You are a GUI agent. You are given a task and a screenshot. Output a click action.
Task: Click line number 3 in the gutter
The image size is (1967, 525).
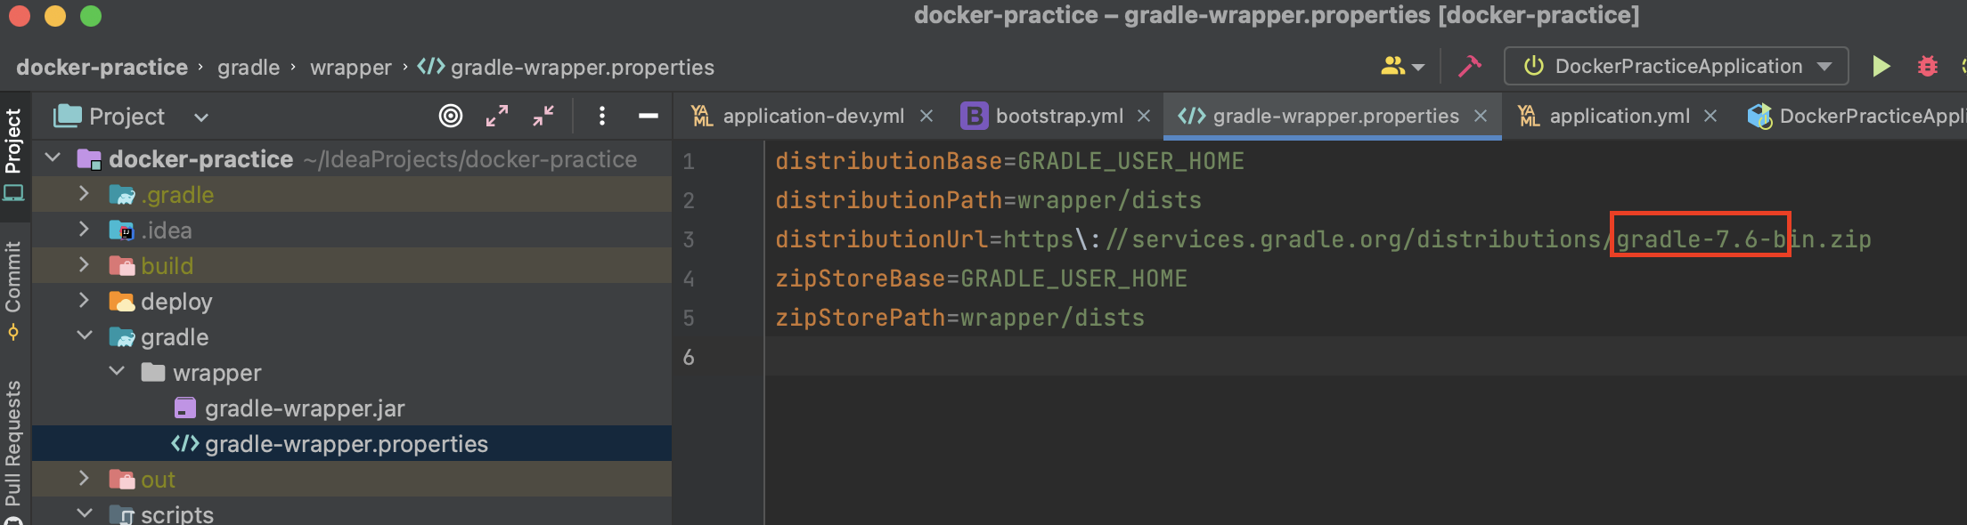[689, 239]
